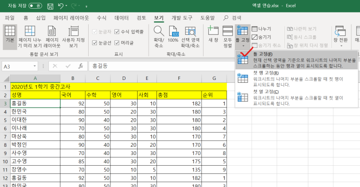
Task: Select row 5 header
Action: [5, 120]
